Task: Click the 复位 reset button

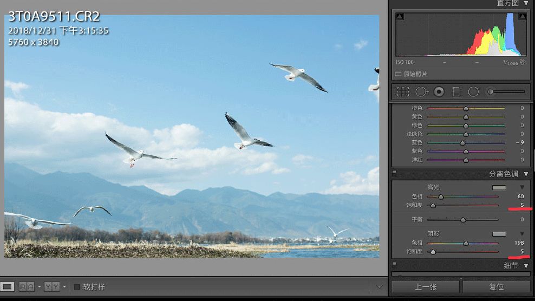Action: point(497,287)
